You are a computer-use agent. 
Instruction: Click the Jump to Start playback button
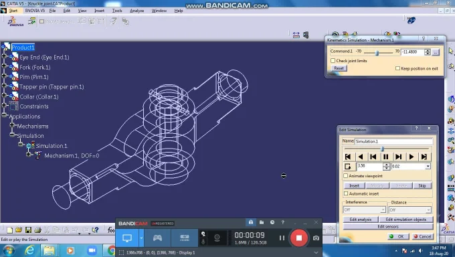(348, 157)
